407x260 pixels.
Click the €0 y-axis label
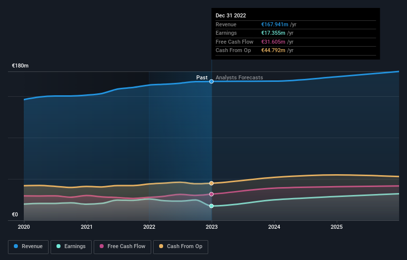tap(15, 214)
